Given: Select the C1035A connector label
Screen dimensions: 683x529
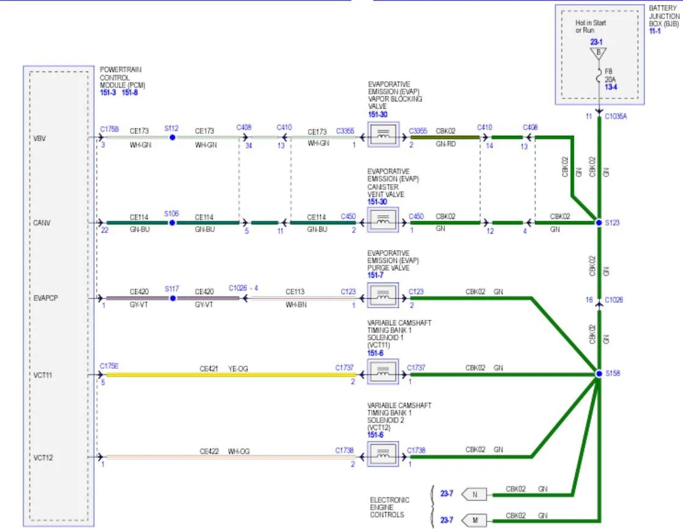Looking at the screenshot, I should 616,116.
